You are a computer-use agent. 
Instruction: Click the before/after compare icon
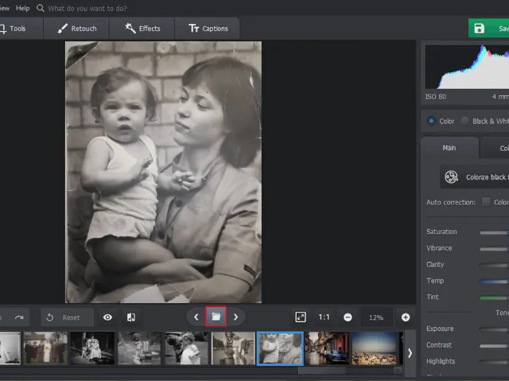pos(130,317)
